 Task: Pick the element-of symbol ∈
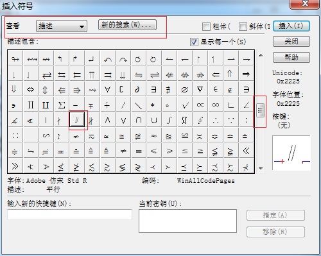[x=215, y=89]
